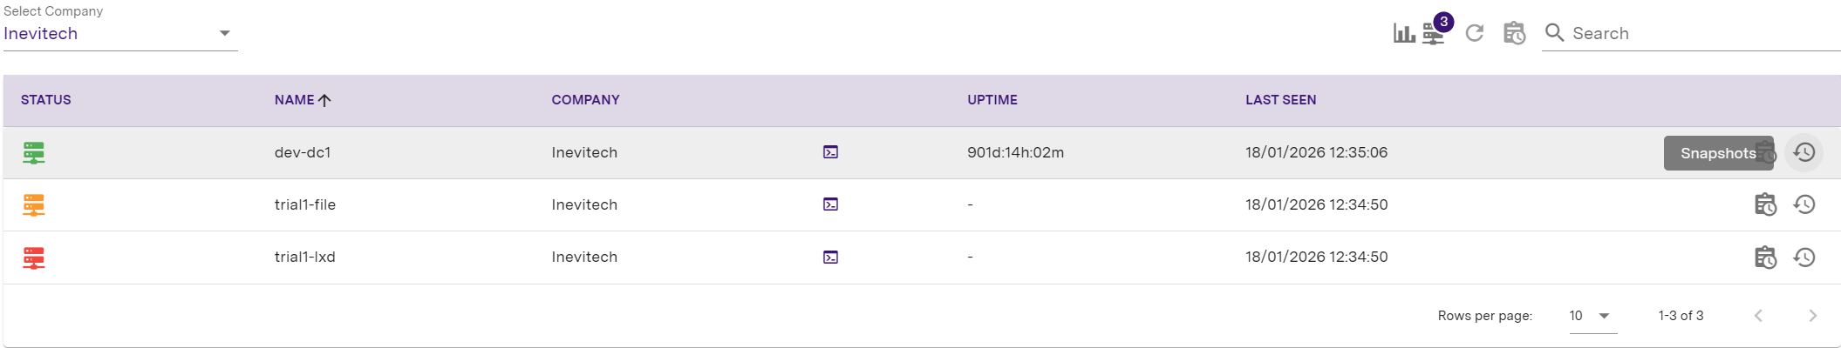Click the servers icon with badge 3
The height and width of the screenshot is (348, 1841).
tap(1433, 34)
